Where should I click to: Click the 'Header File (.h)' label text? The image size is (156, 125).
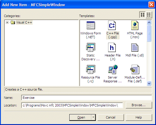click(113, 57)
